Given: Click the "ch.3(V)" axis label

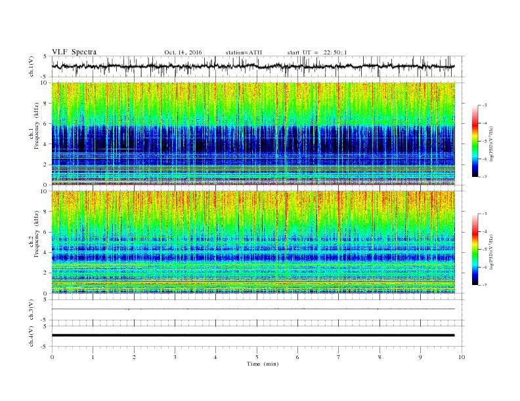Looking at the screenshot, I should point(31,310).
